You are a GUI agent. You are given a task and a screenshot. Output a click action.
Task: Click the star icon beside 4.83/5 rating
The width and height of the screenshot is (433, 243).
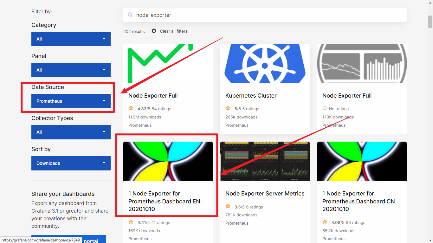pyautogui.click(x=131, y=108)
